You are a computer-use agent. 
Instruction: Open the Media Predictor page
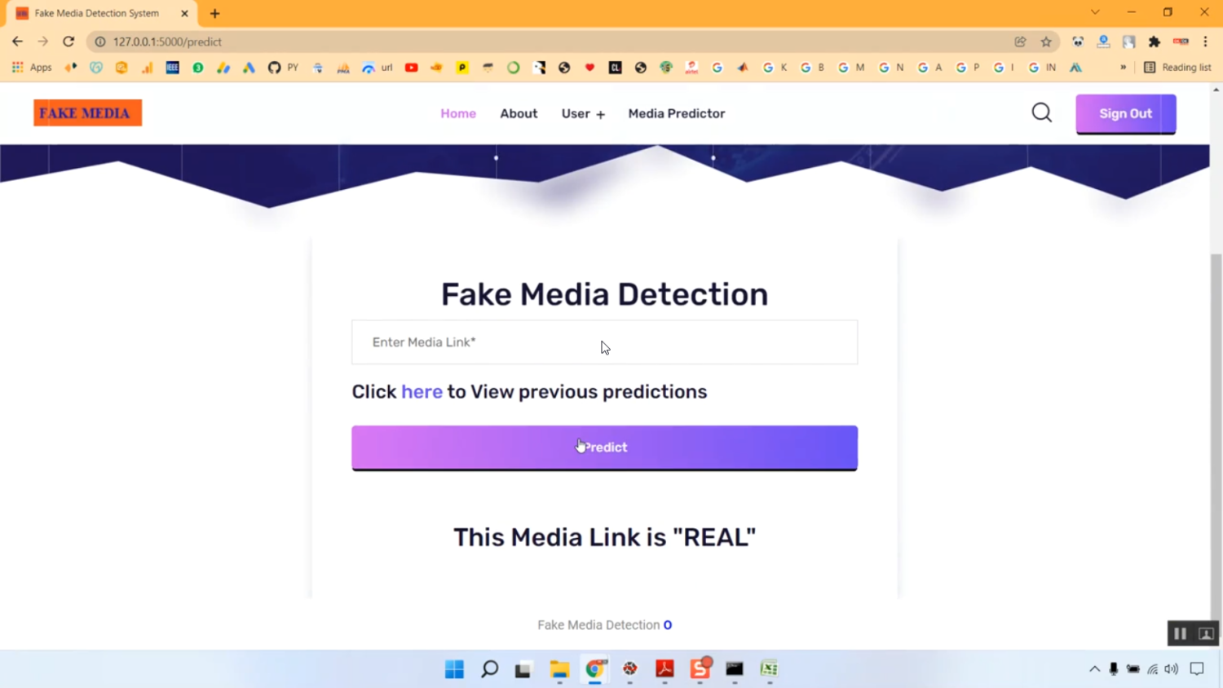(x=677, y=113)
